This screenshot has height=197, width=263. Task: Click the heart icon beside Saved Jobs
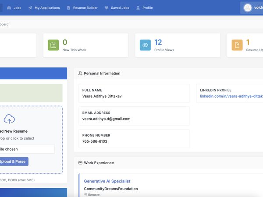tap(107, 8)
